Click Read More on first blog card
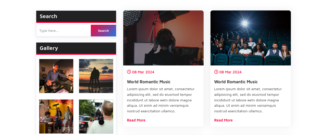 (136, 120)
